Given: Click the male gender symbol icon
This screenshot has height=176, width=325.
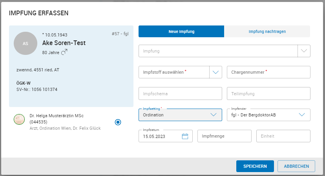Looking at the screenshot, I should click(x=64, y=52).
